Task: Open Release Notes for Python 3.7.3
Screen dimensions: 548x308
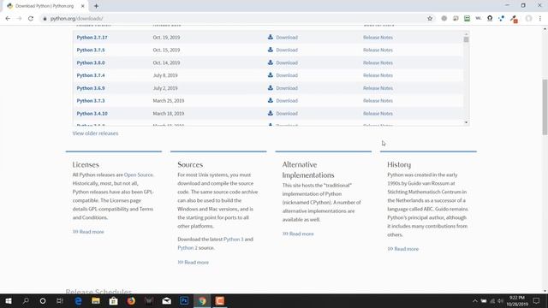Action: coord(378,101)
